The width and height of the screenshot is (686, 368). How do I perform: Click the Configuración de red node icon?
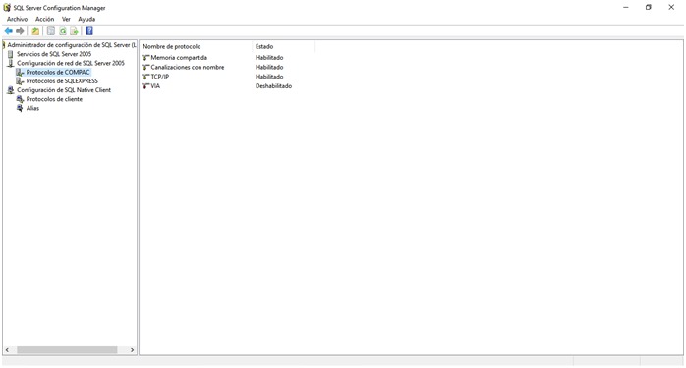(x=11, y=64)
